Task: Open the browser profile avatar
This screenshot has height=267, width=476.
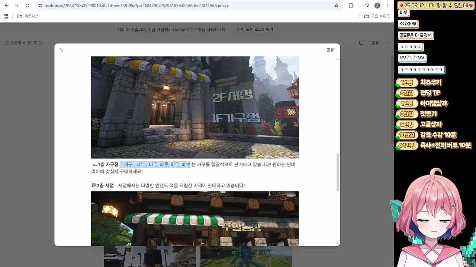Action: 377,6
